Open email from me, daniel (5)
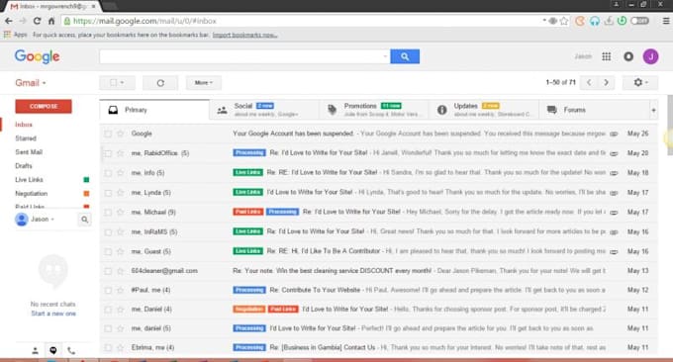This screenshot has width=673, height=362. pyautogui.click(x=378, y=328)
